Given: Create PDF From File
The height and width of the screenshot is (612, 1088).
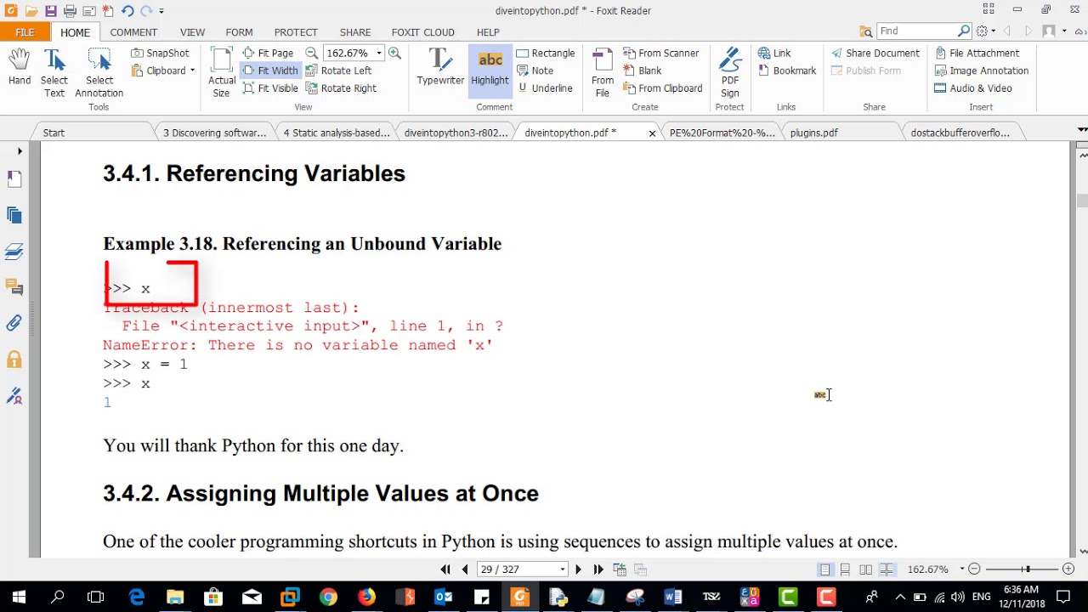Looking at the screenshot, I should [x=603, y=73].
